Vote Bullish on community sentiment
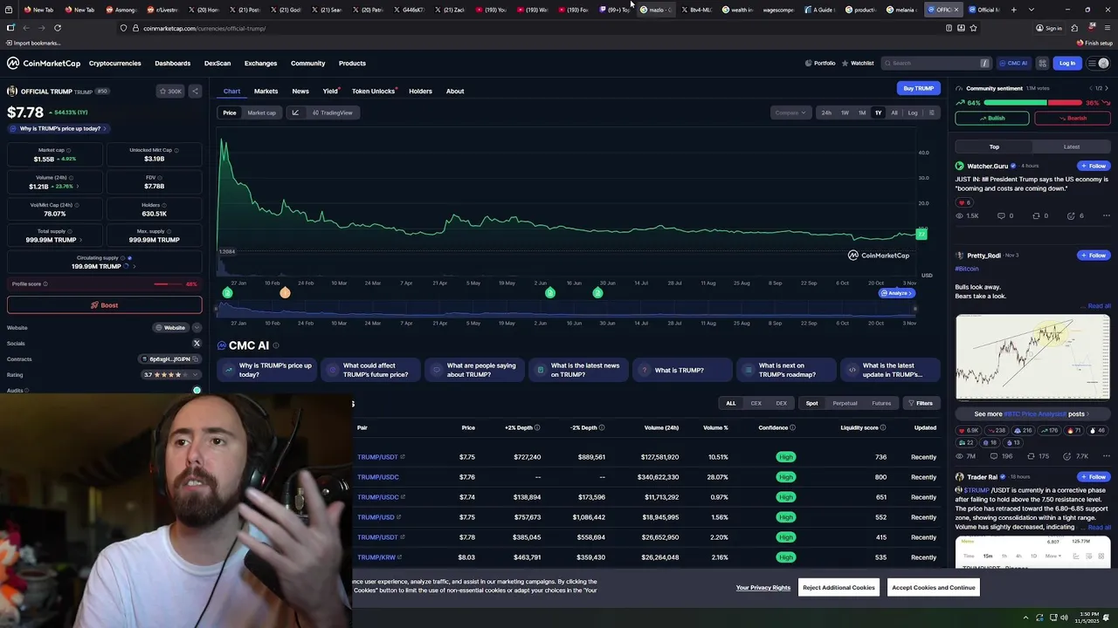Screen dimensions: 1118x628 click(x=992, y=118)
